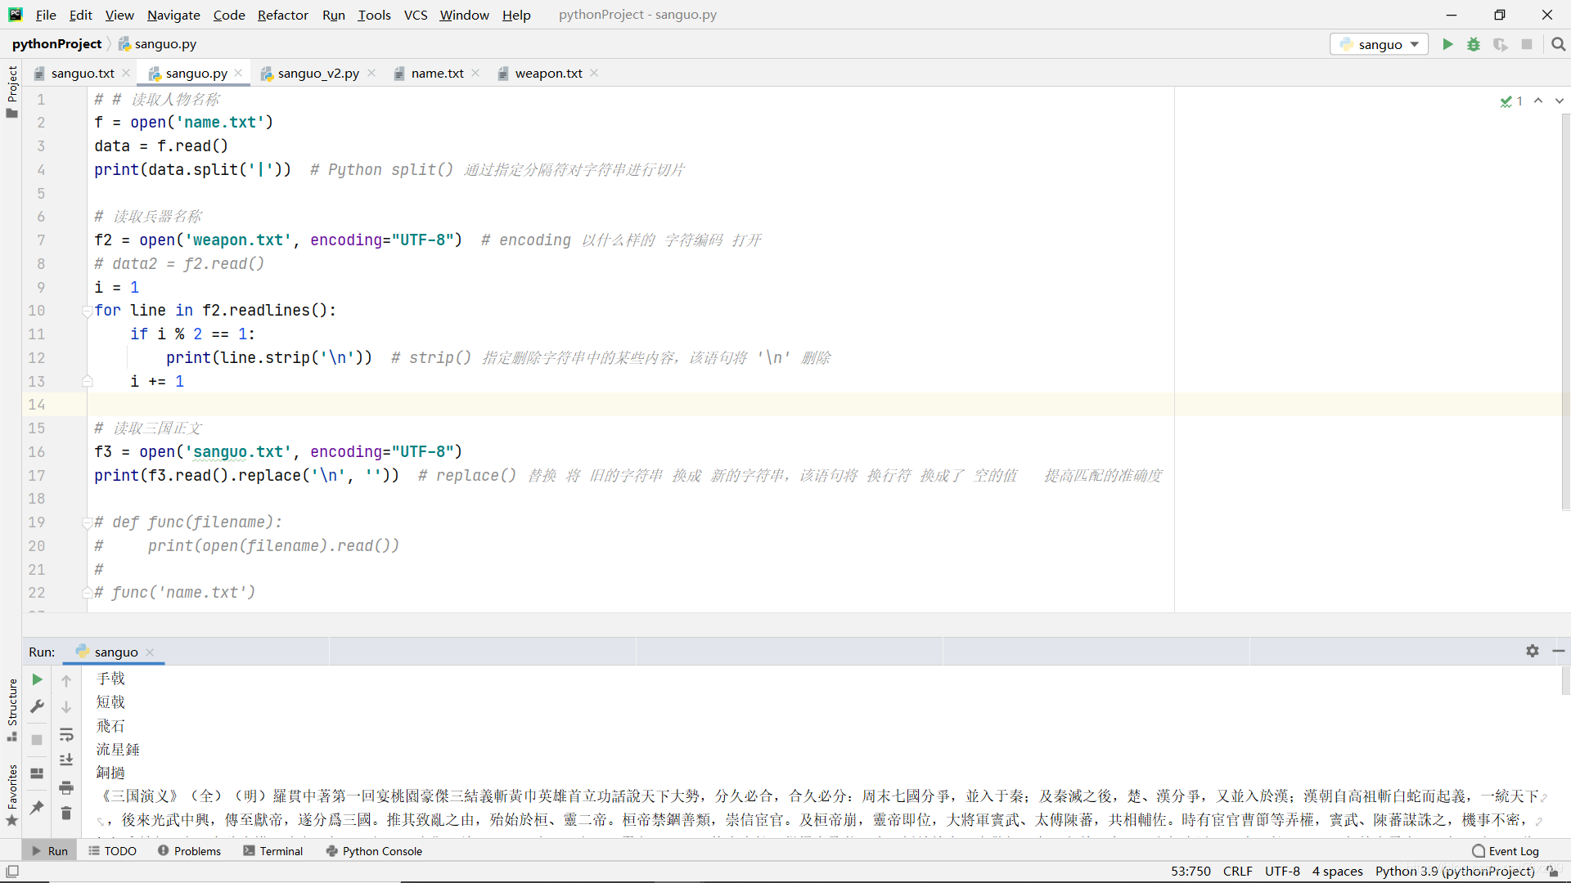
Task: Open the Navigate menu
Action: coord(173,15)
